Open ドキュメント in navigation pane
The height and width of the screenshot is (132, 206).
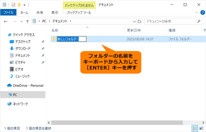22,55
